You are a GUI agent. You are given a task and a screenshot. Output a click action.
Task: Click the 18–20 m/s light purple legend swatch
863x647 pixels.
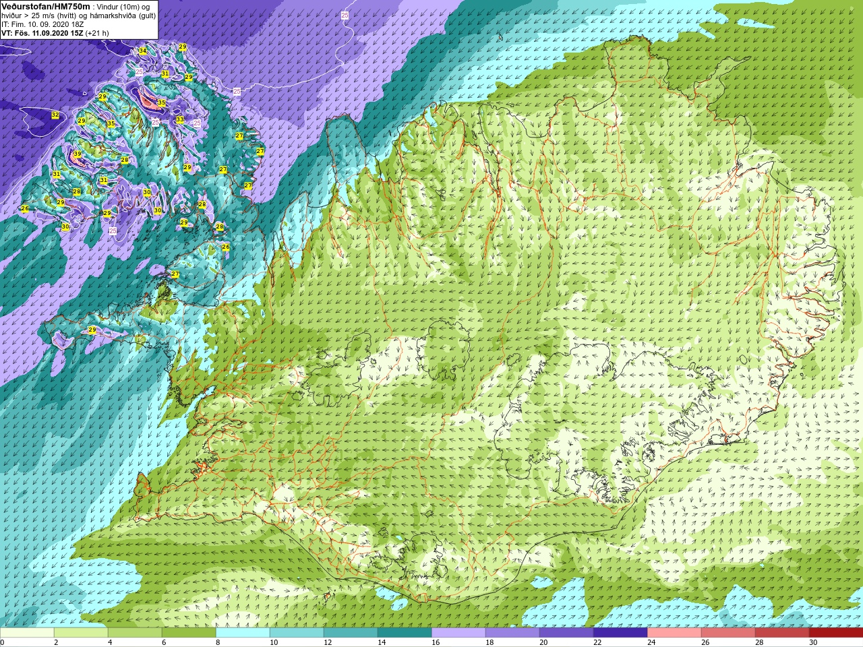click(x=512, y=633)
